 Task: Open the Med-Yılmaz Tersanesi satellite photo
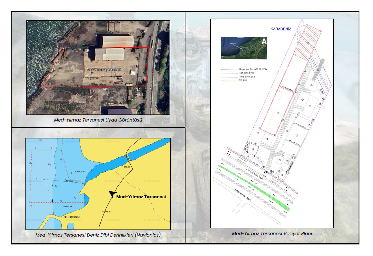point(98,68)
